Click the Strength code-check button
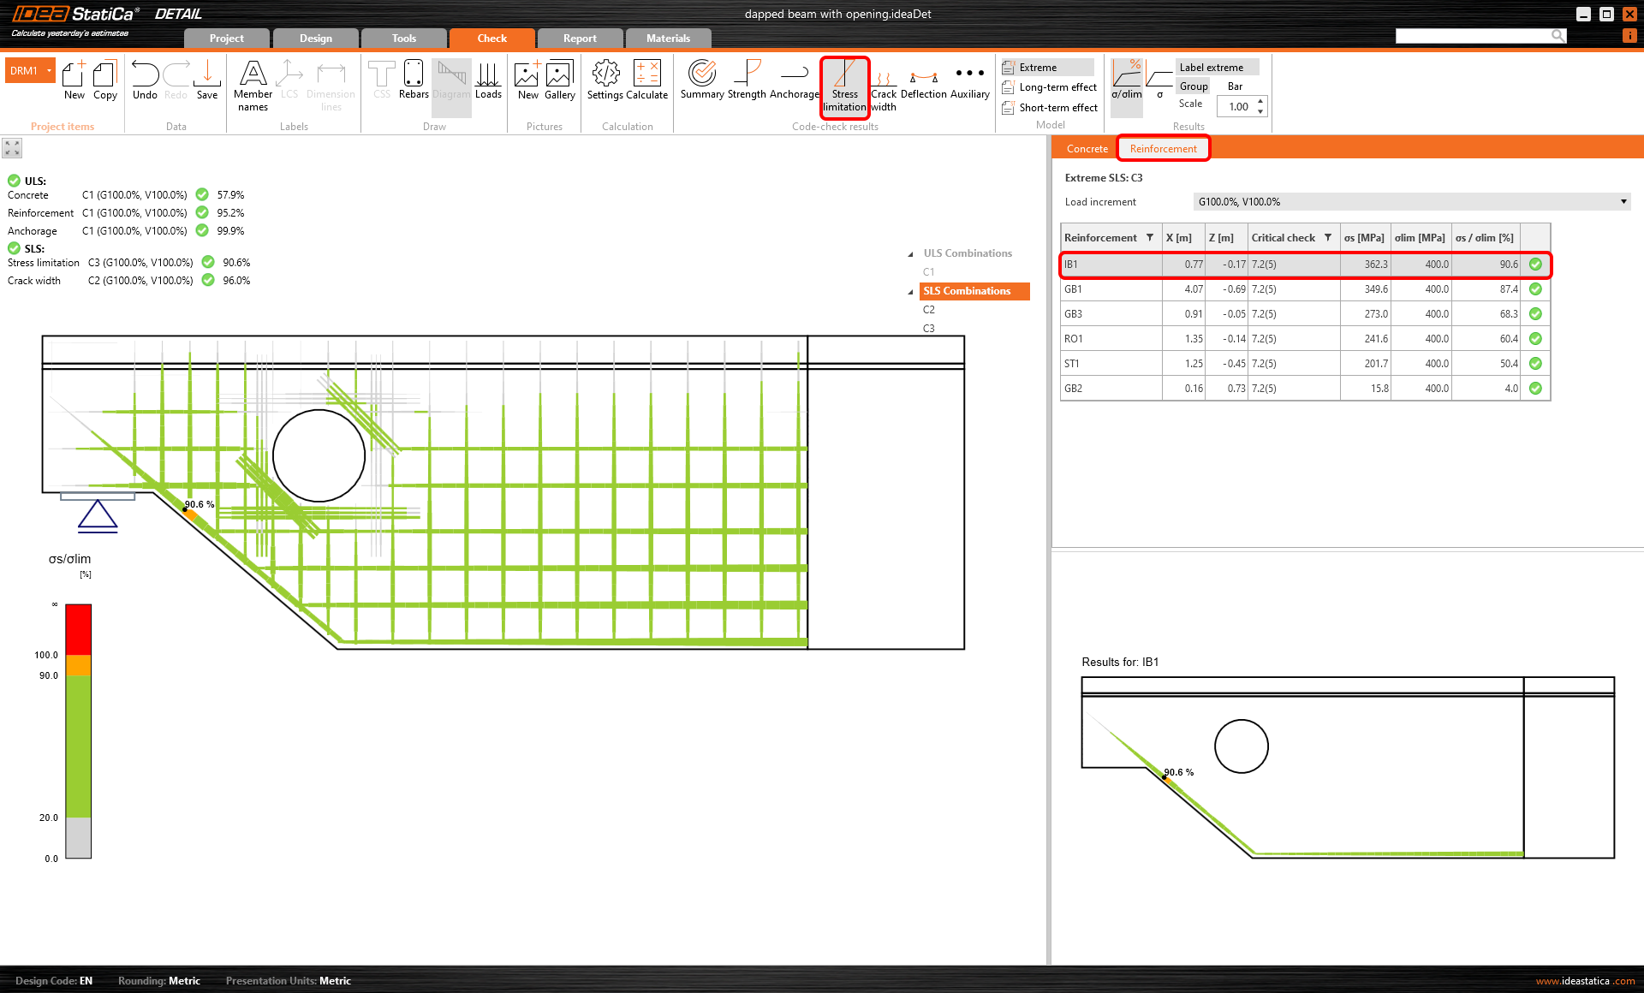 click(x=747, y=81)
